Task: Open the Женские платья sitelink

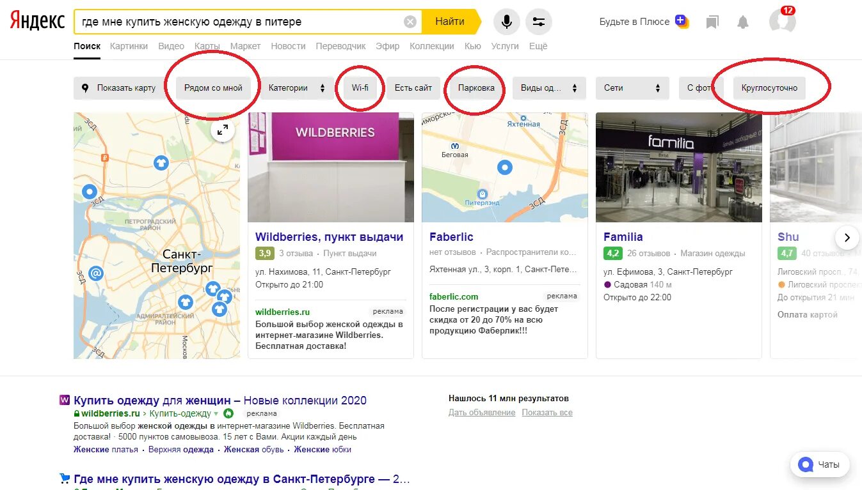Action: [x=106, y=450]
